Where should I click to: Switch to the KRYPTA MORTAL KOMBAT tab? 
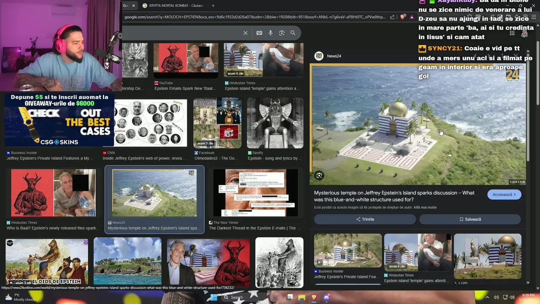[x=173, y=5]
